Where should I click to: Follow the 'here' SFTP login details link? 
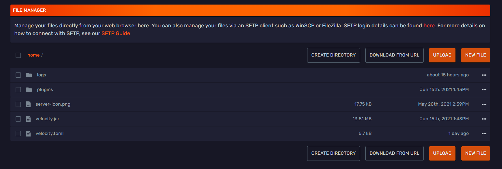click(429, 26)
